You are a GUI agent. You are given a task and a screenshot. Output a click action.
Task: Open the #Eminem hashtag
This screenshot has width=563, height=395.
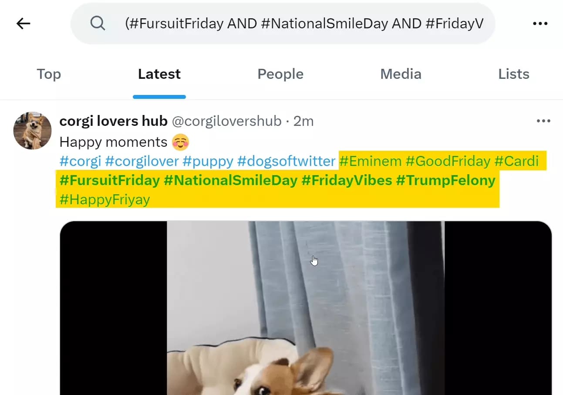[x=370, y=161]
